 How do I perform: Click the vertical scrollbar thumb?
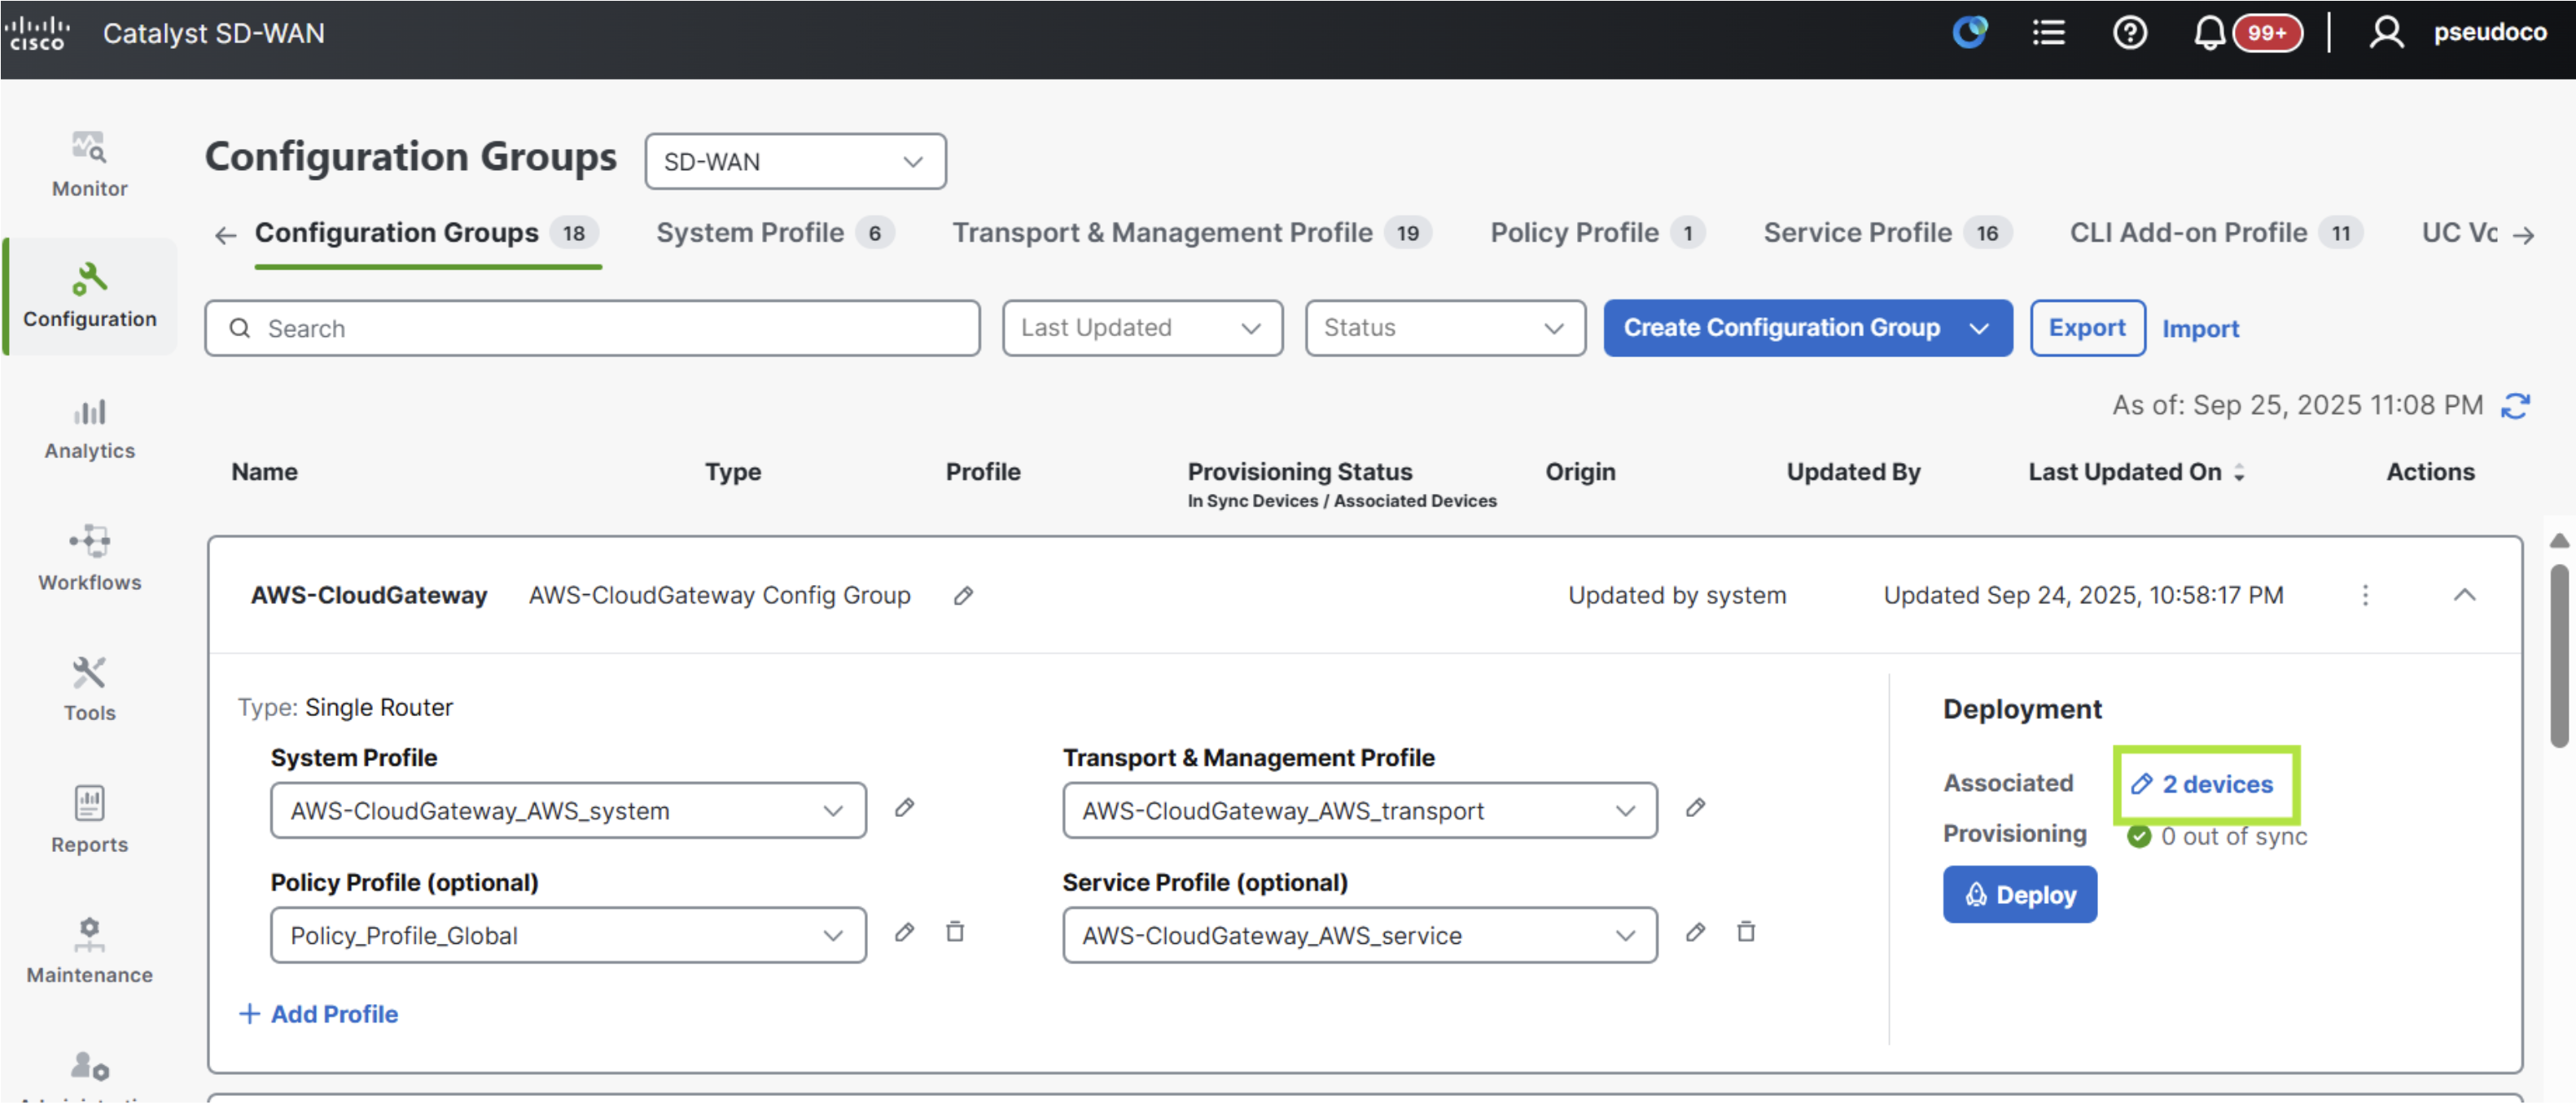click(x=2559, y=655)
